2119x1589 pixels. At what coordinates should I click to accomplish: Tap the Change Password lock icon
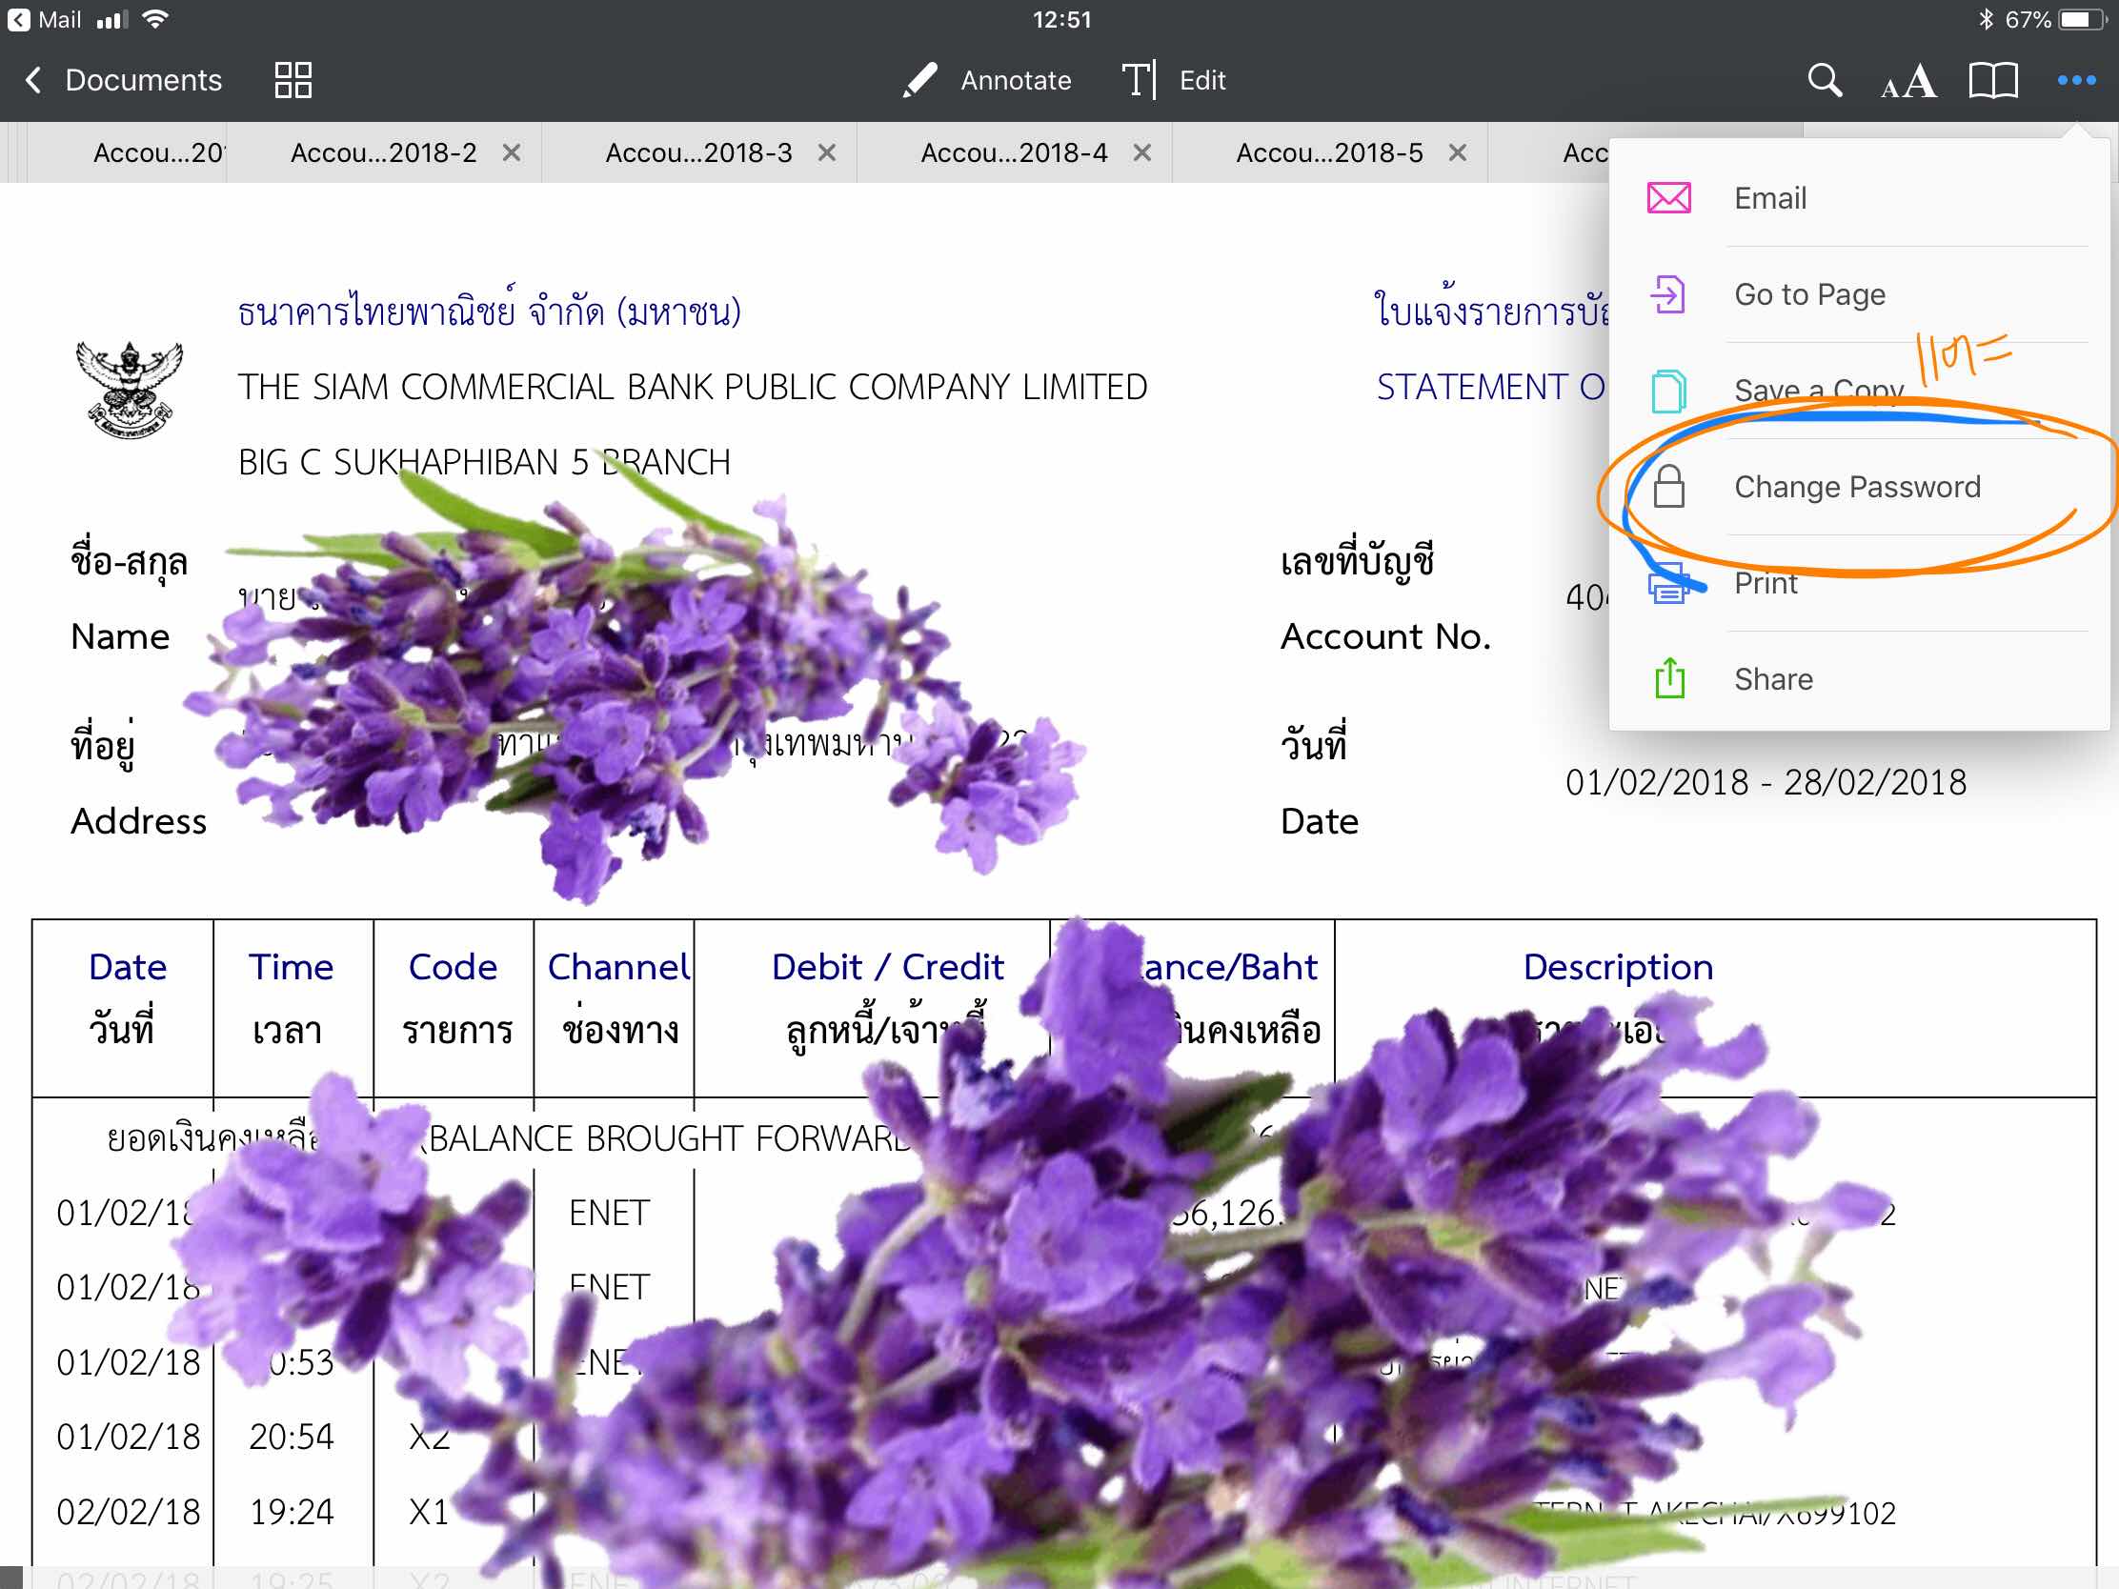coord(1668,486)
